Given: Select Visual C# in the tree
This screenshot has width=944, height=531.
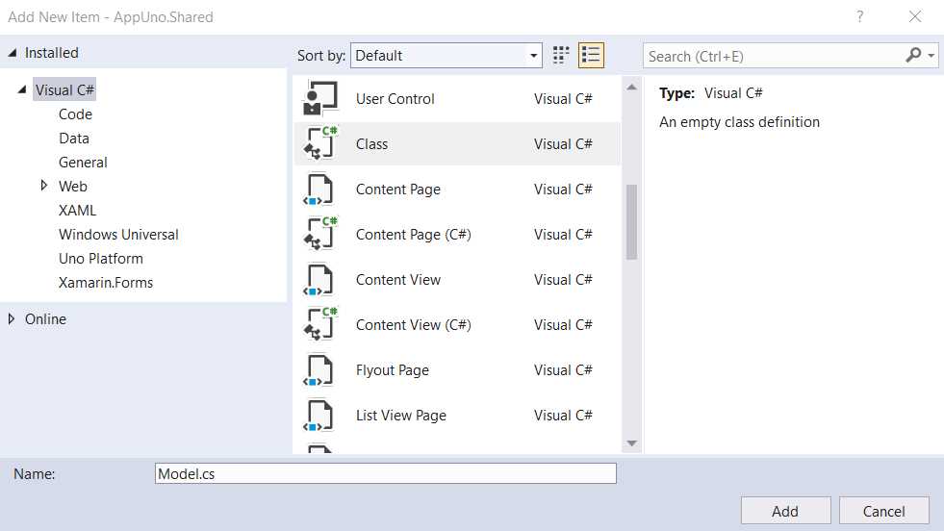Looking at the screenshot, I should coord(64,89).
